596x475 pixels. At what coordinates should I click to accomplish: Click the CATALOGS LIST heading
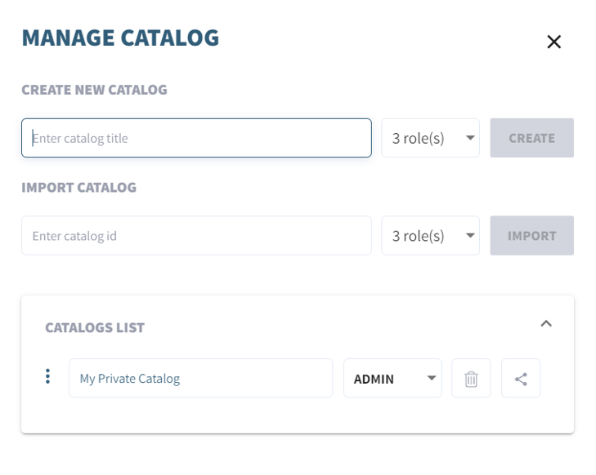click(95, 327)
